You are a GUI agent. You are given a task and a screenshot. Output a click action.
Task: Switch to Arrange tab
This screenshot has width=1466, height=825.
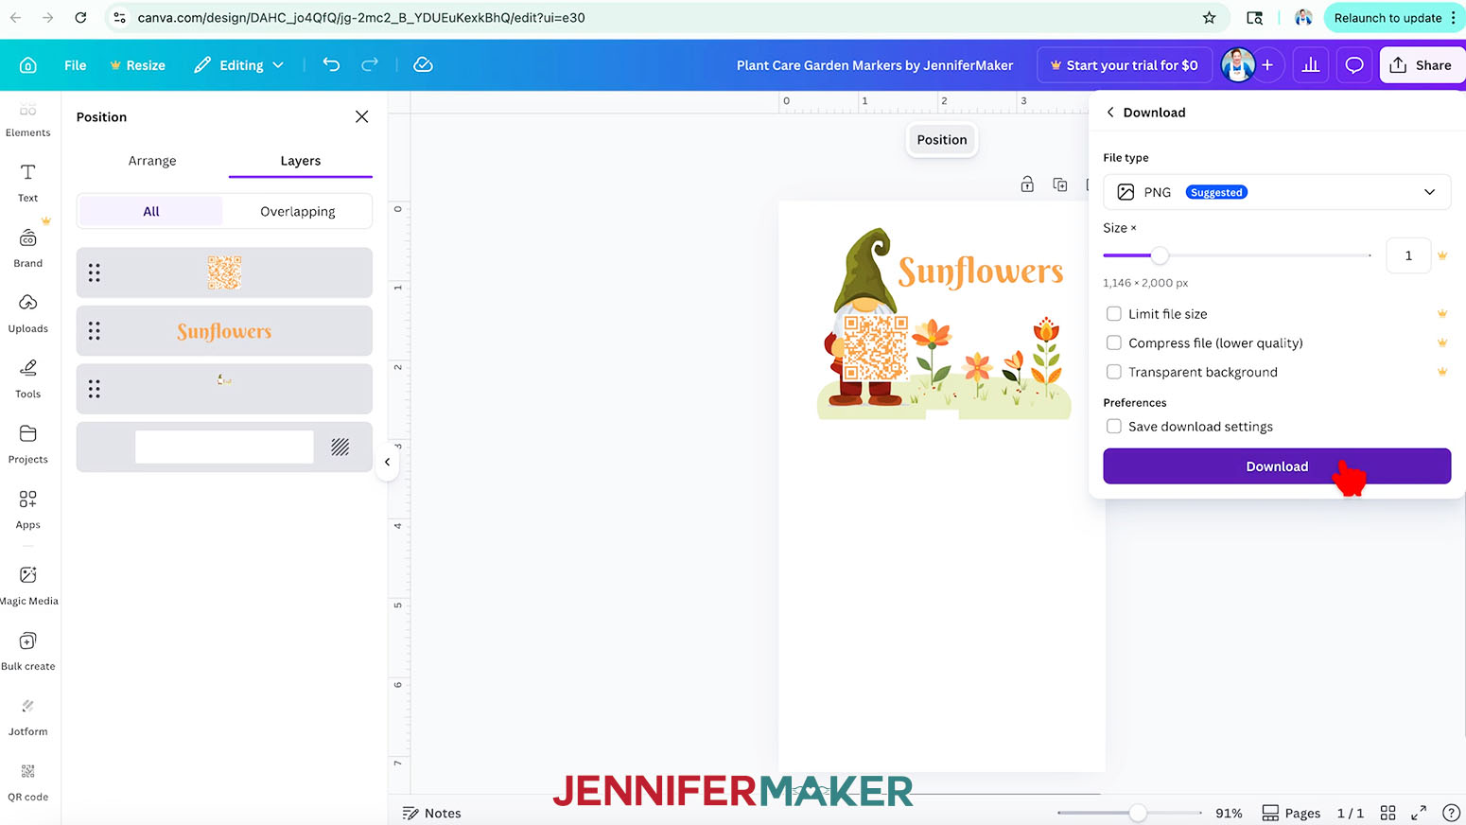pos(152,161)
